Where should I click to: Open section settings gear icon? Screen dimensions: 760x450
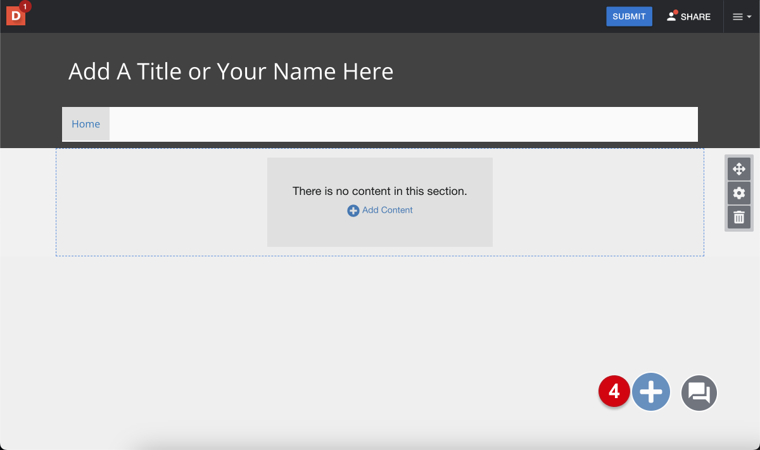[x=738, y=193]
